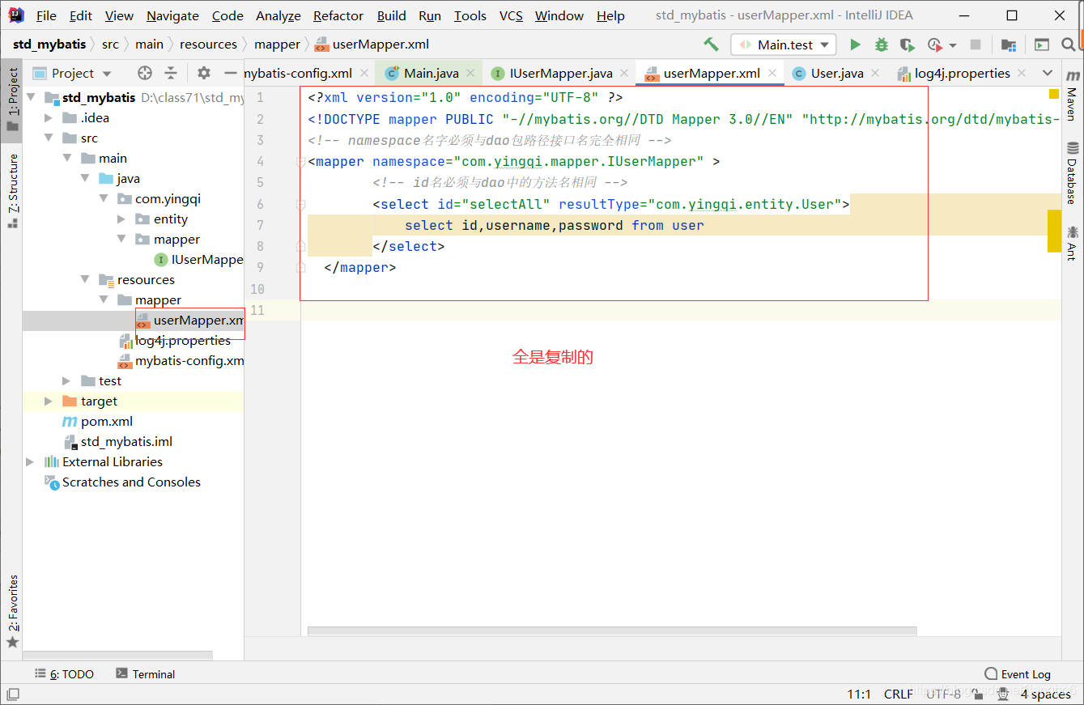Click the Stop process square icon

[976, 45]
